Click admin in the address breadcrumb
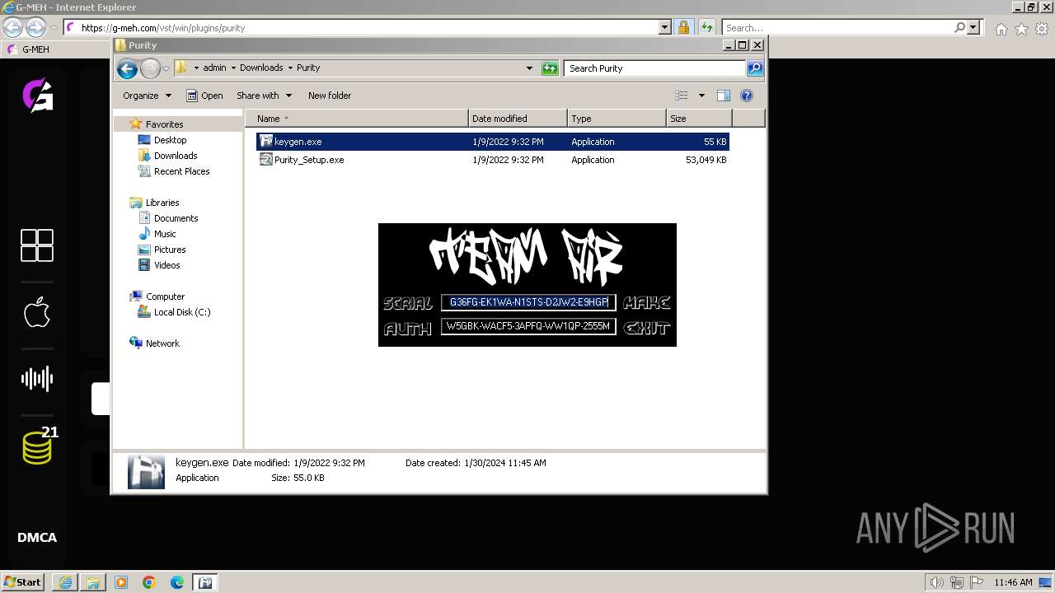The image size is (1055, 593). pos(214,68)
